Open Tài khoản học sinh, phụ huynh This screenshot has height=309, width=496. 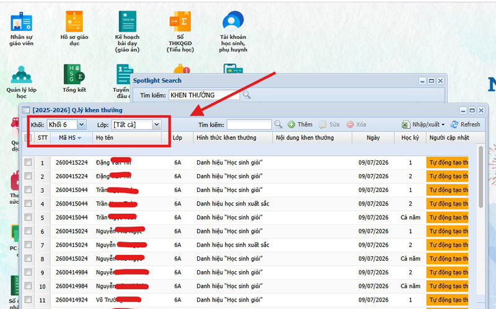(x=233, y=32)
